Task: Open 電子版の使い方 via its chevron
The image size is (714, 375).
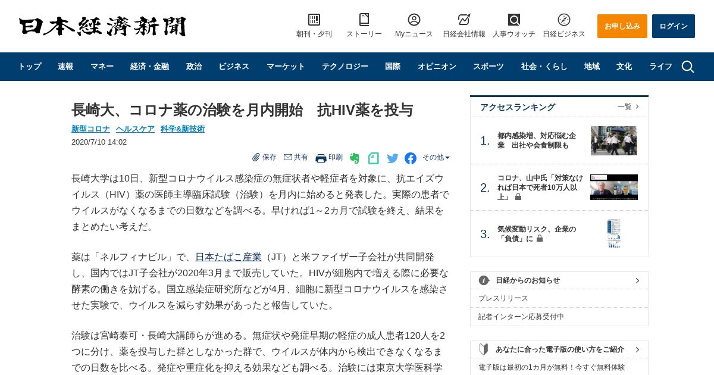Action: pos(637,349)
